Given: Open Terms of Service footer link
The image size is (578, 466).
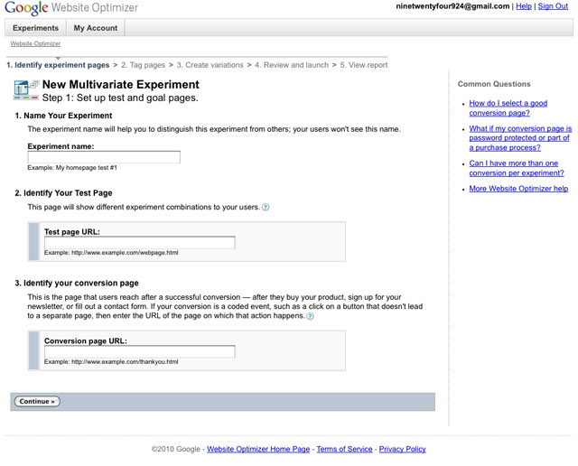Looking at the screenshot, I should (344, 449).
